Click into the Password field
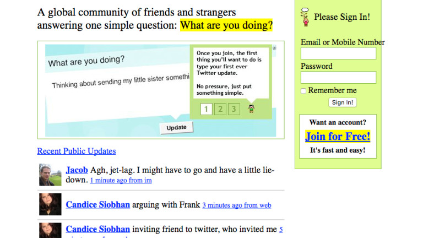This screenshot has width=423, height=238. coord(338,77)
